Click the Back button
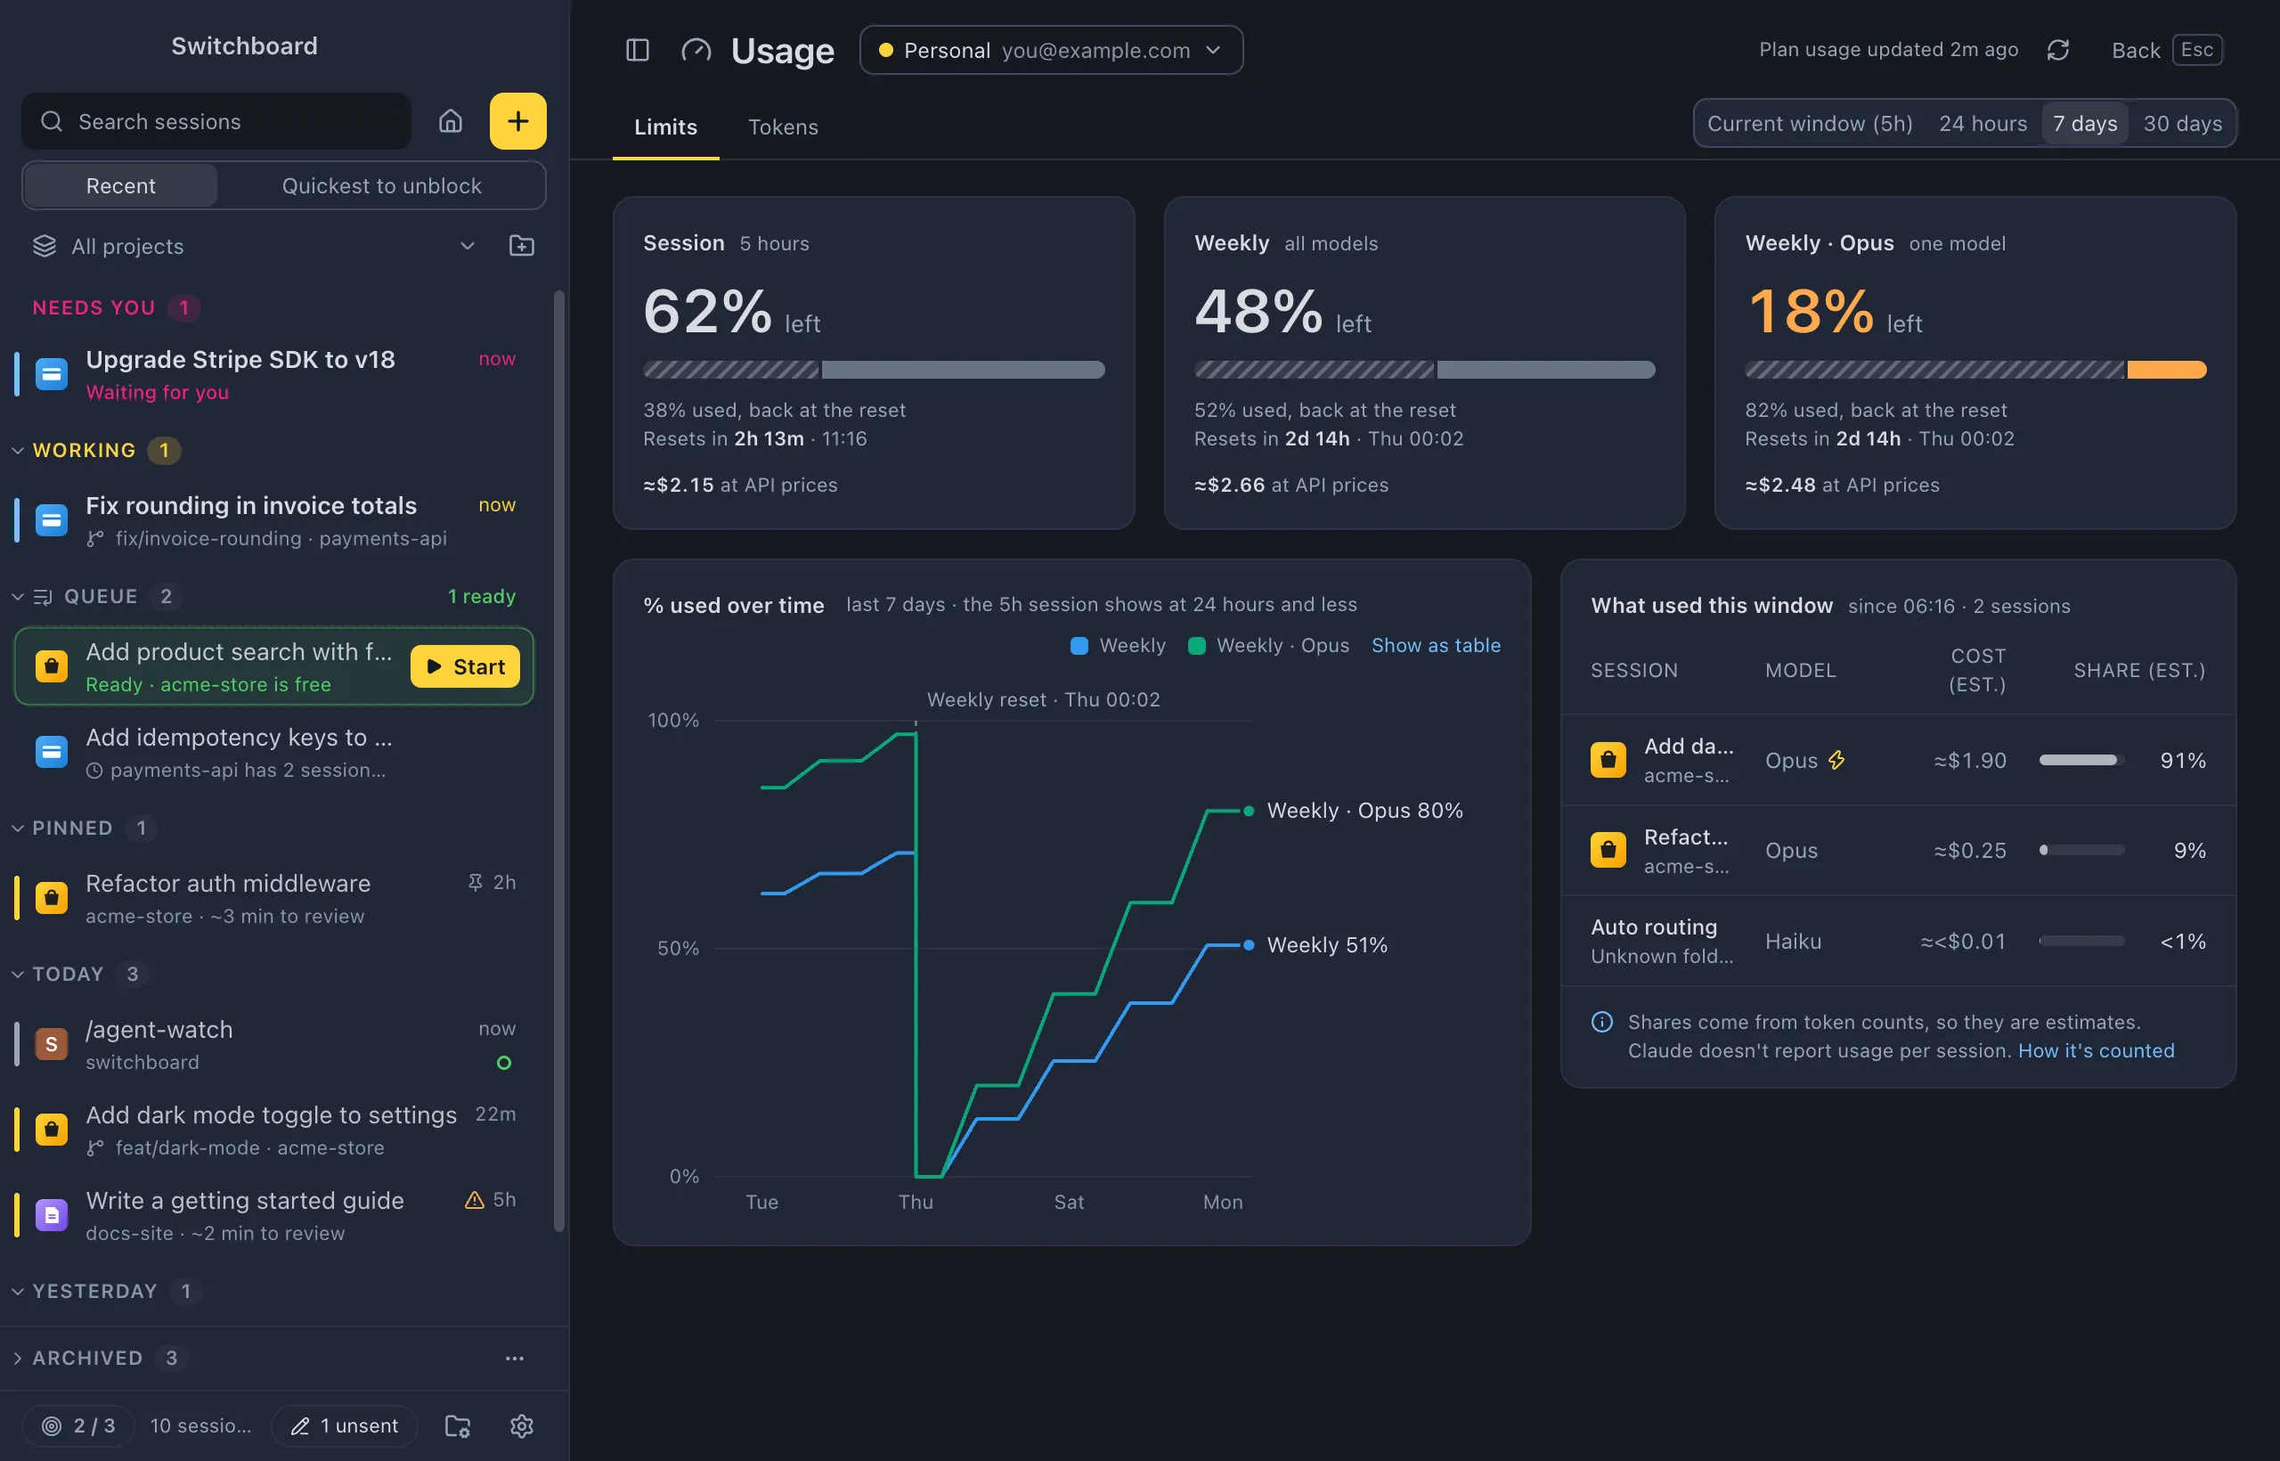The width and height of the screenshot is (2280, 1461). (2166, 50)
